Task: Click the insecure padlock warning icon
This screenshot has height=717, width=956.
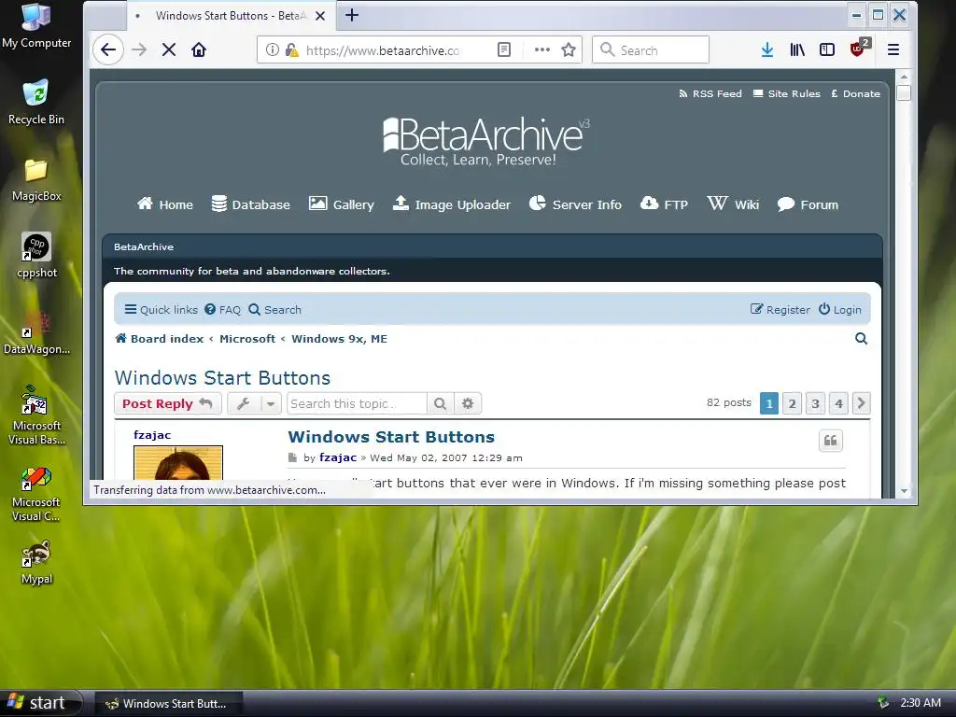Action: click(292, 50)
